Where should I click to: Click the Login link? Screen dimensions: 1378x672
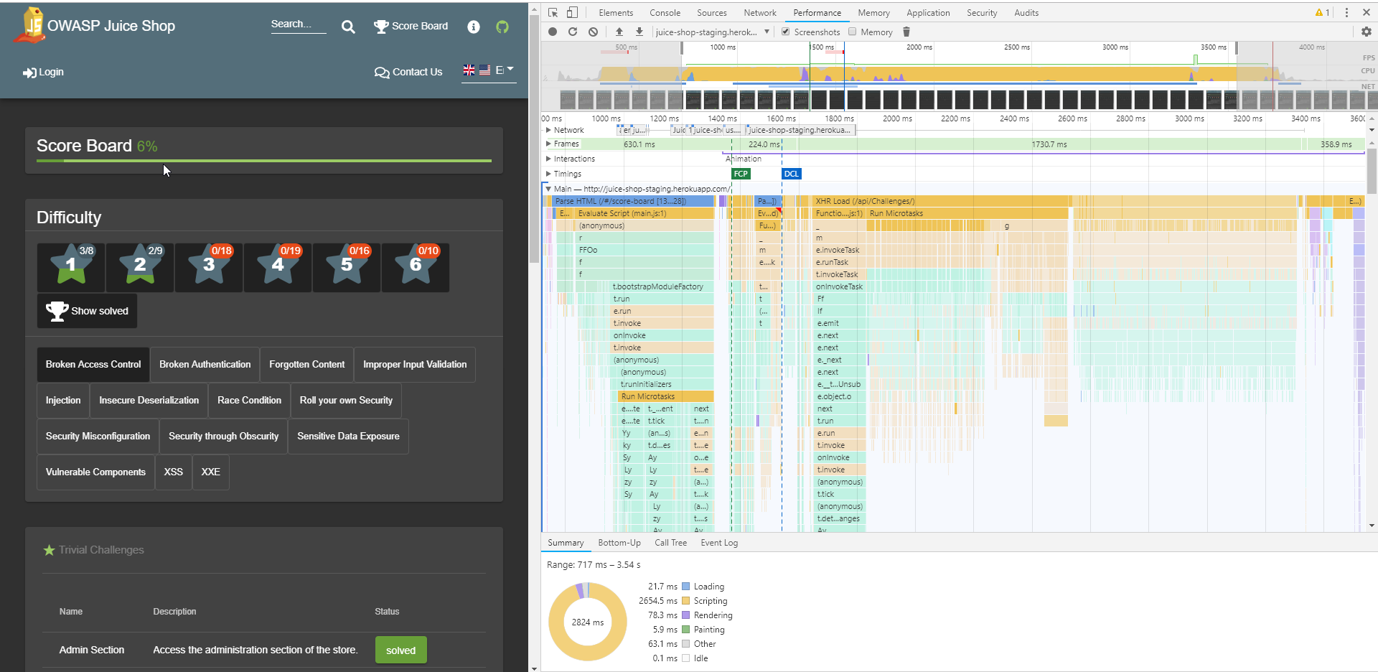click(43, 72)
